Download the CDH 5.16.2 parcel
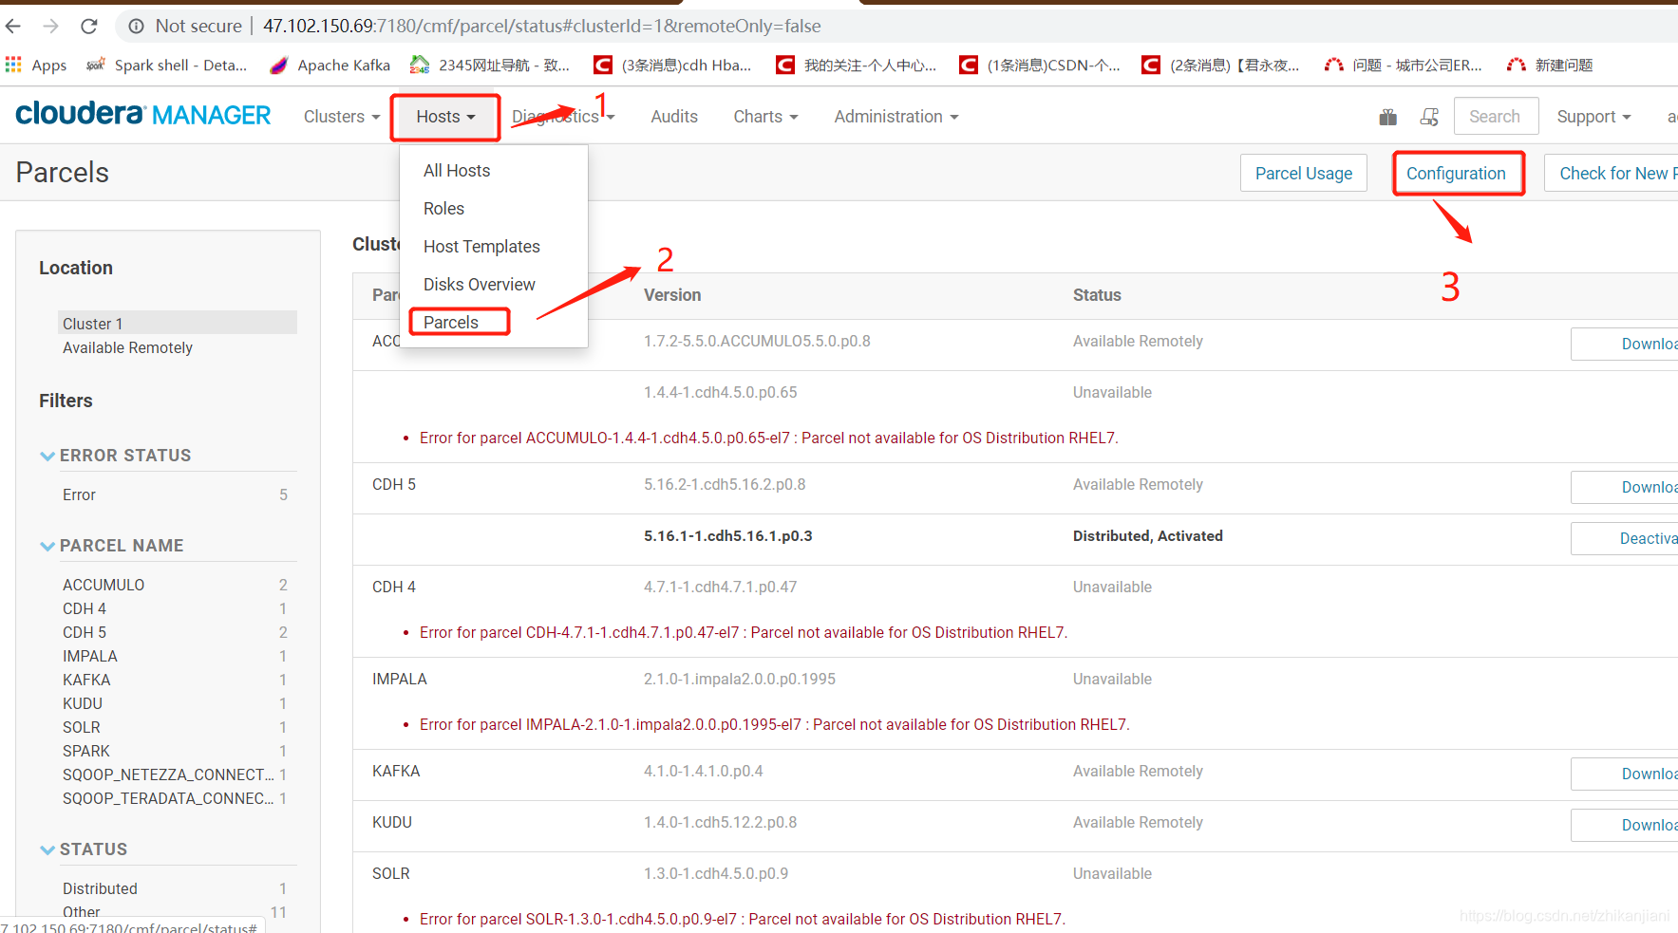Viewport: 1678px width, 933px height. point(1625,487)
